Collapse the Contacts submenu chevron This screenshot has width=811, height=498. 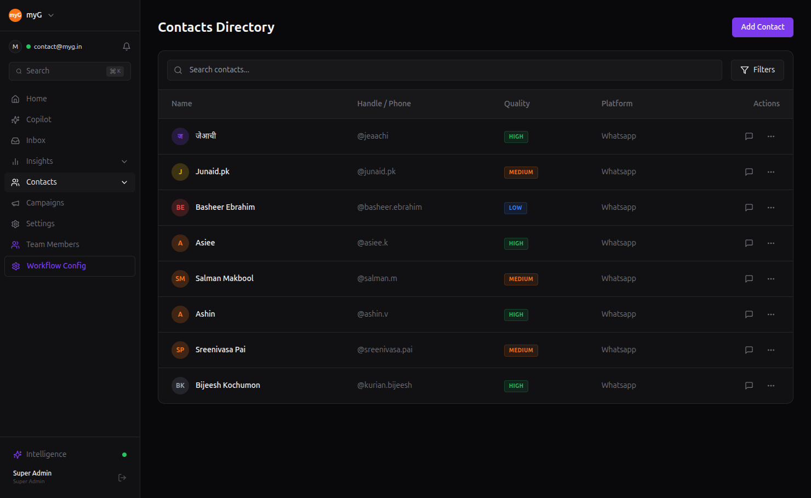point(124,182)
